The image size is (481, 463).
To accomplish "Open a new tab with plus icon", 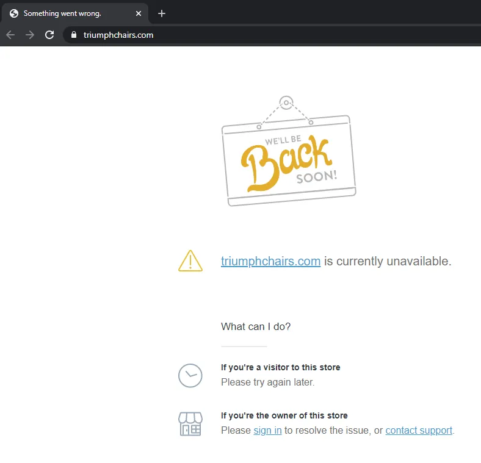I will click(x=162, y=13).
